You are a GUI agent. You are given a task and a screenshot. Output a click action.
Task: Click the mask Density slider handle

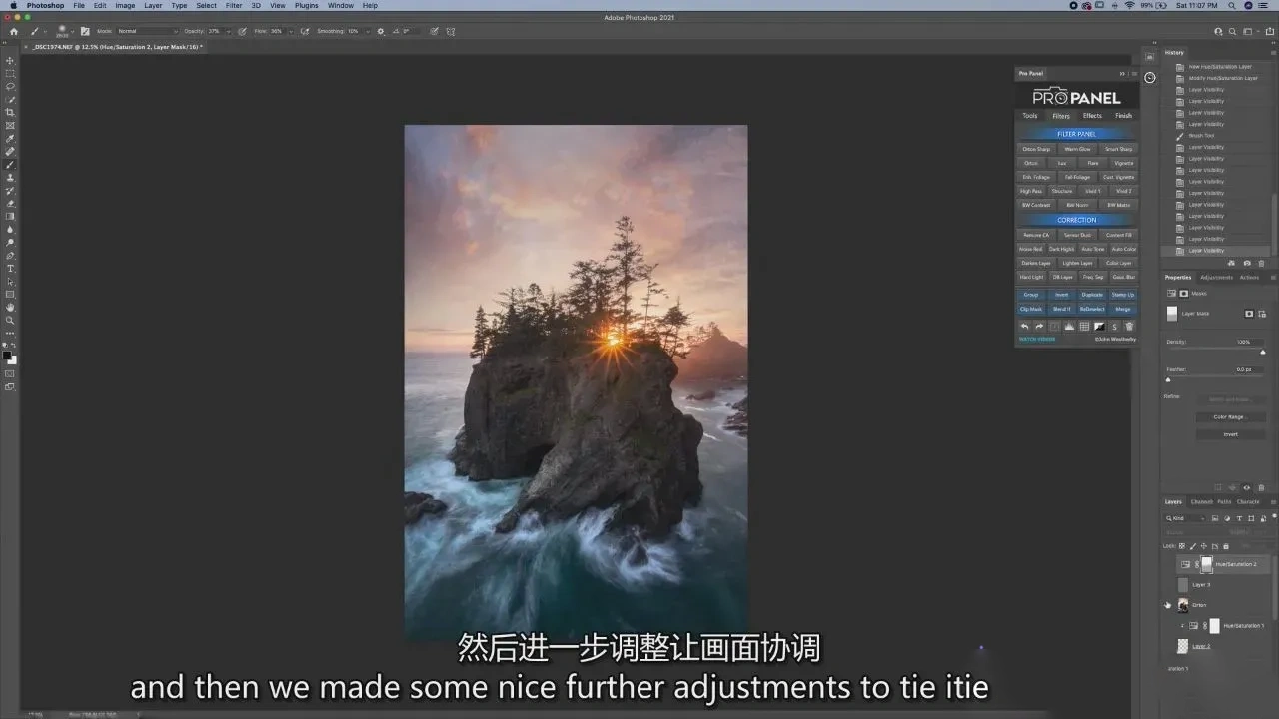coord(1263,353)
